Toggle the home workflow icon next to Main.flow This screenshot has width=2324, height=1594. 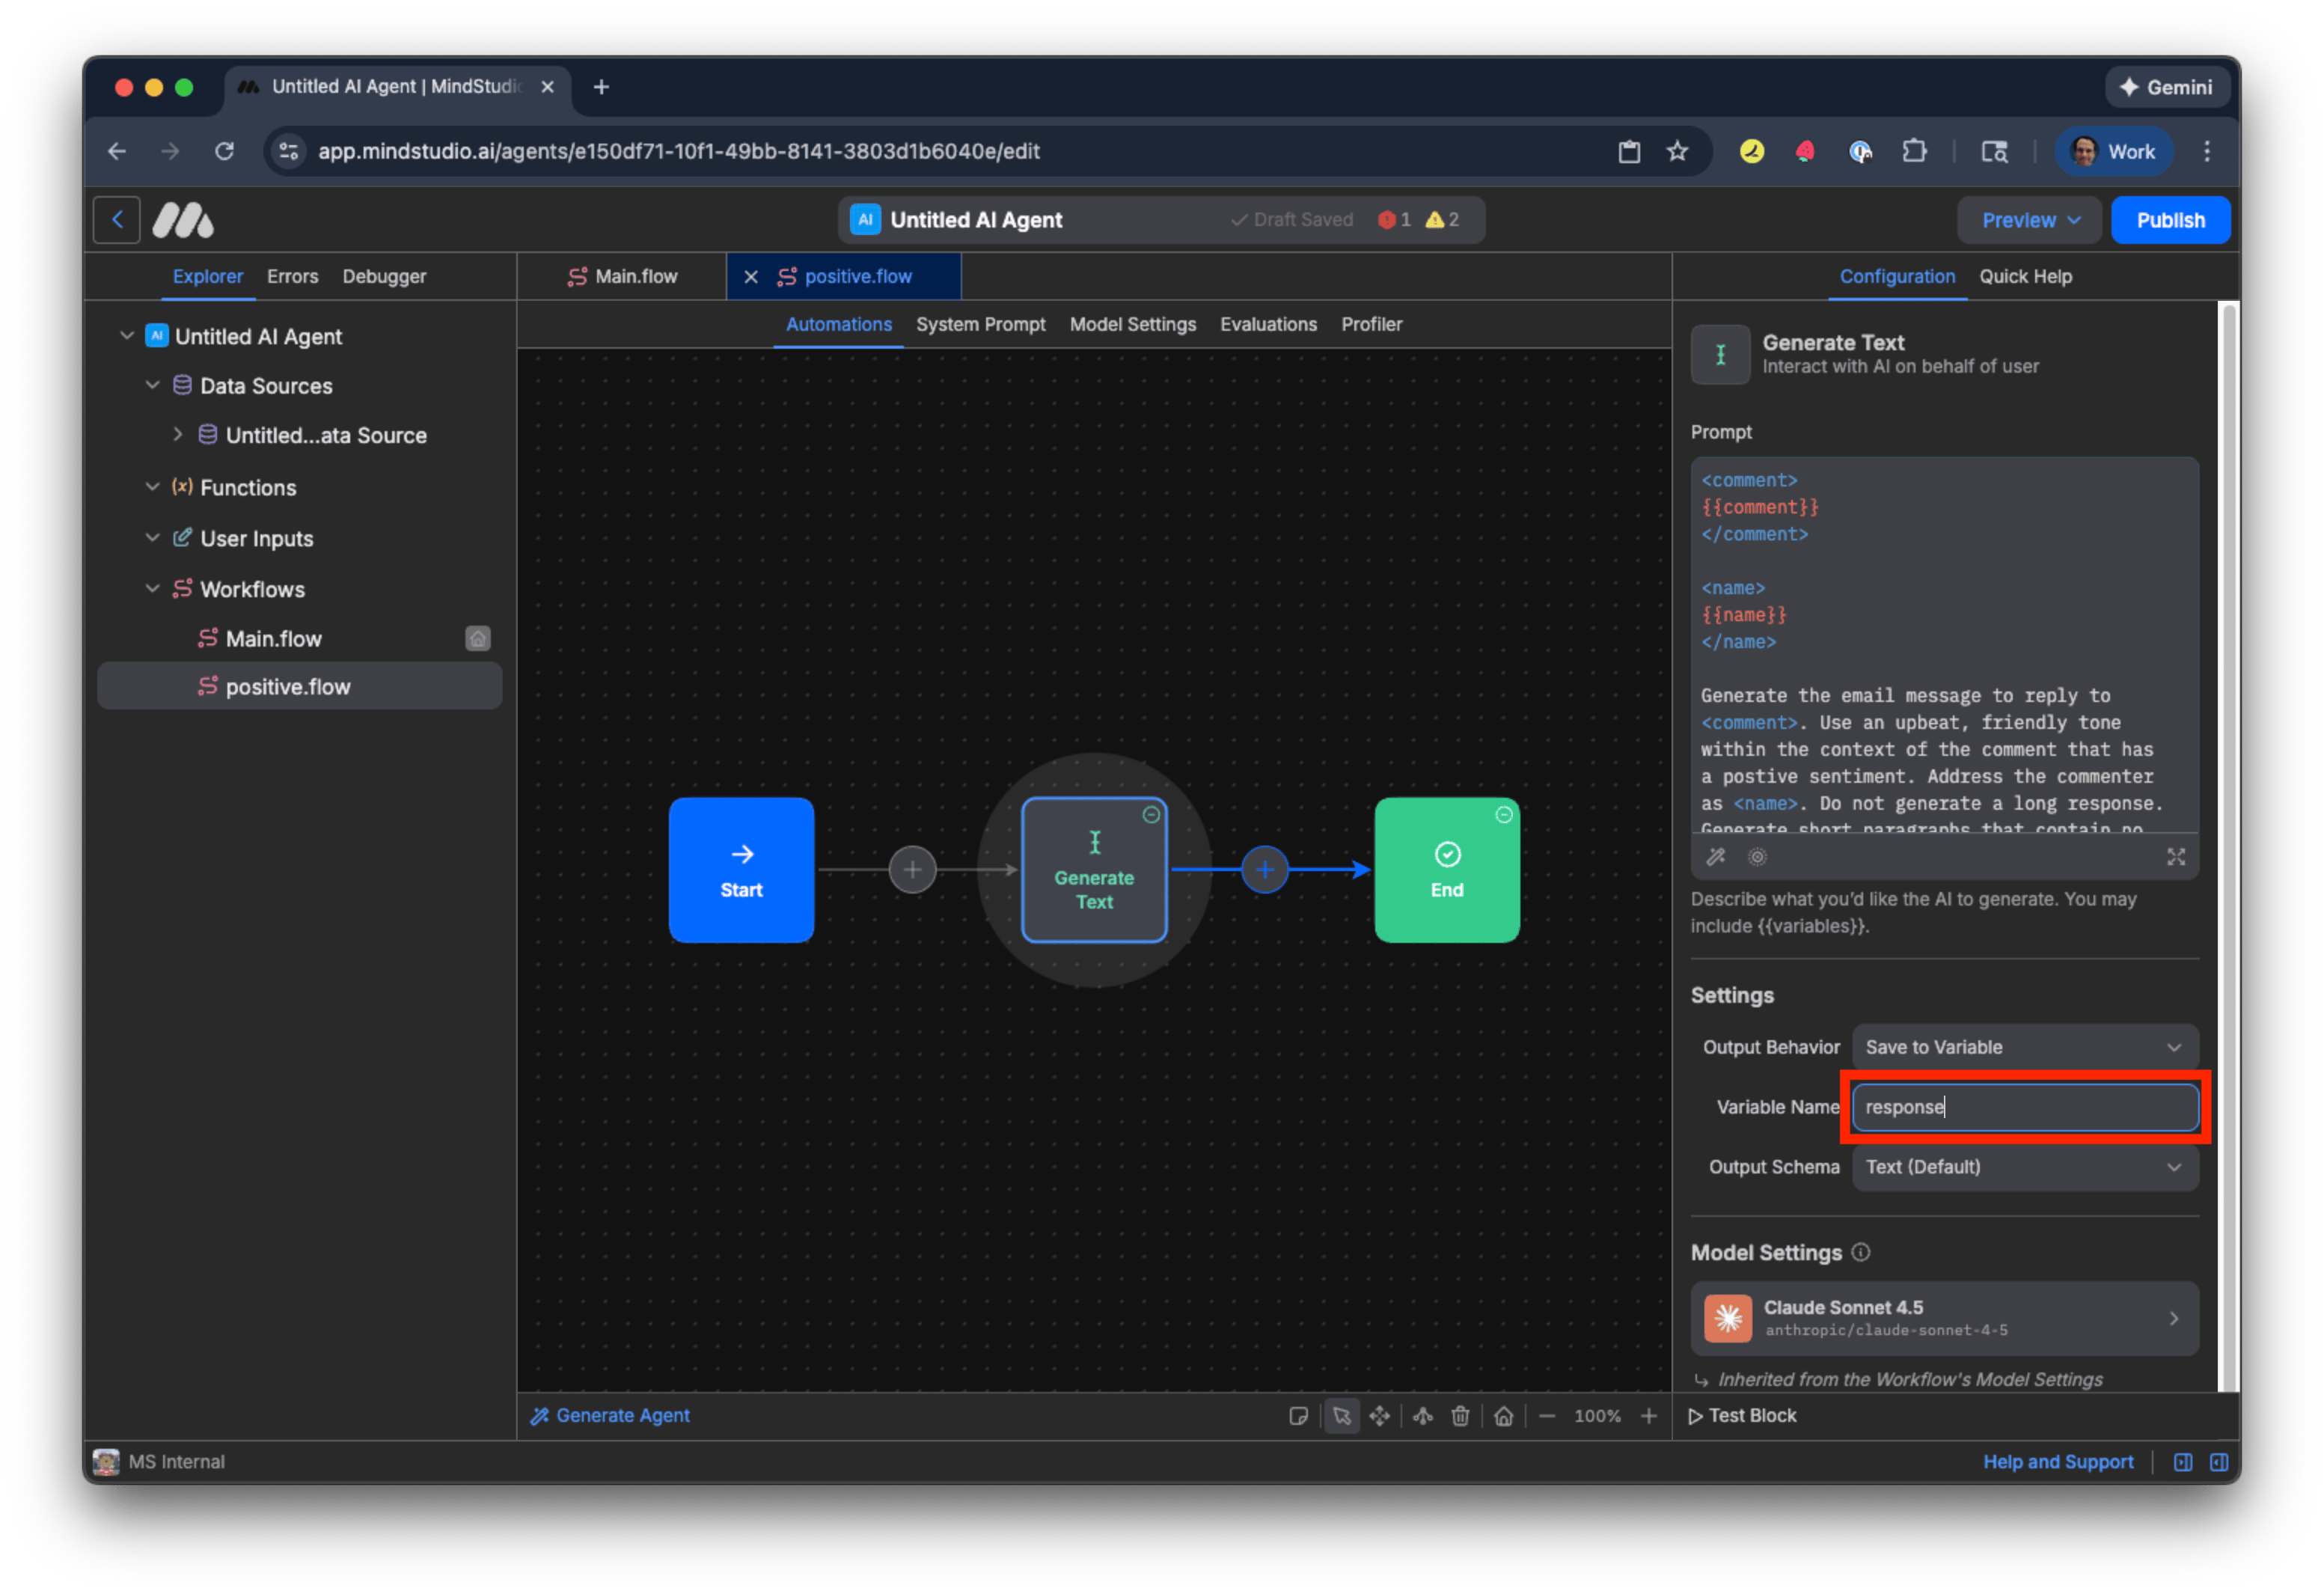click(478, 638)
